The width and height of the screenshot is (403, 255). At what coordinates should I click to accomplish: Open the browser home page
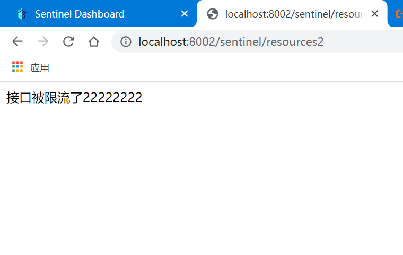tap(94, 41)
